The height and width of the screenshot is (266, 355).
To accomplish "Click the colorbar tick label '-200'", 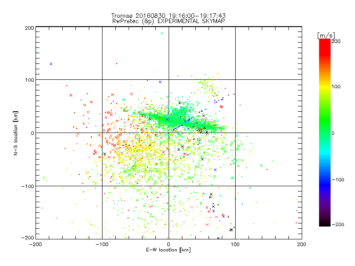I will point(338,224).
